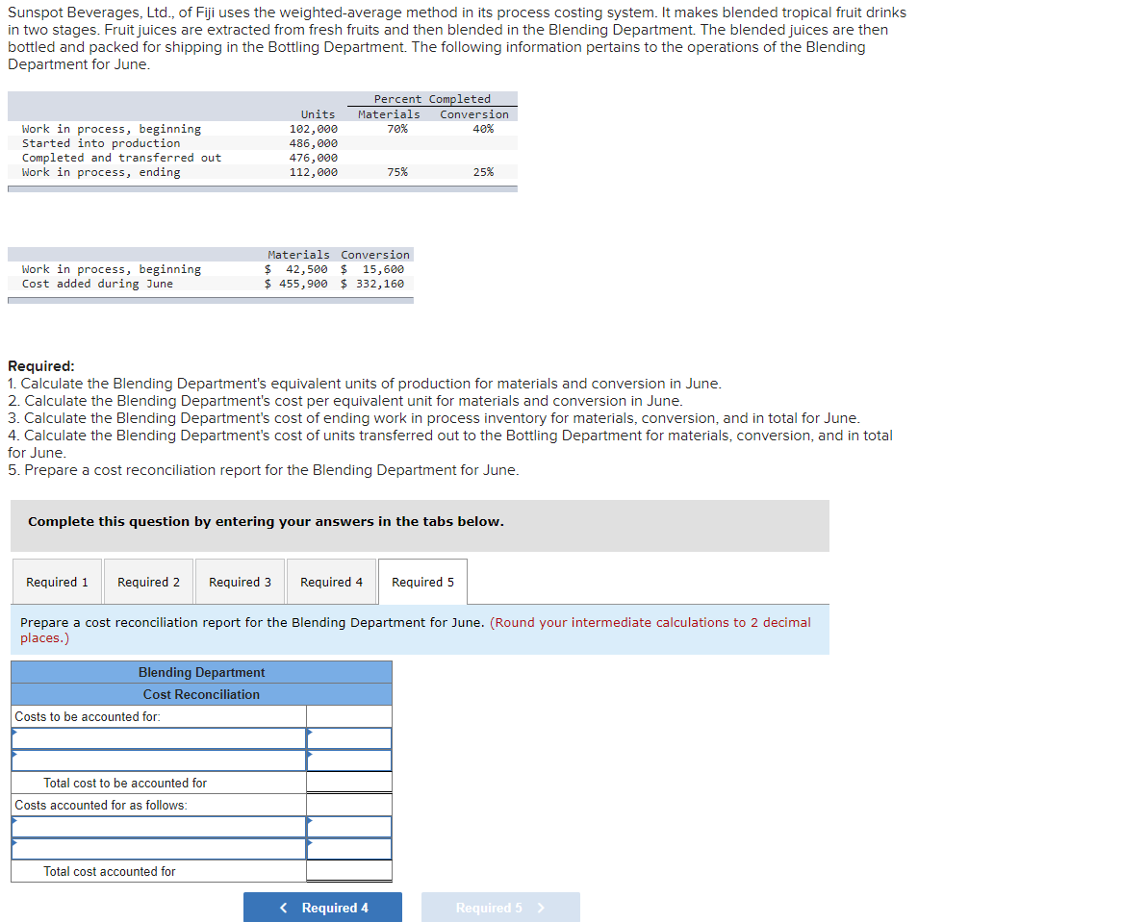
Task: Click the 'Total cost to be accounted for' amount field
Action: (348, 783)
